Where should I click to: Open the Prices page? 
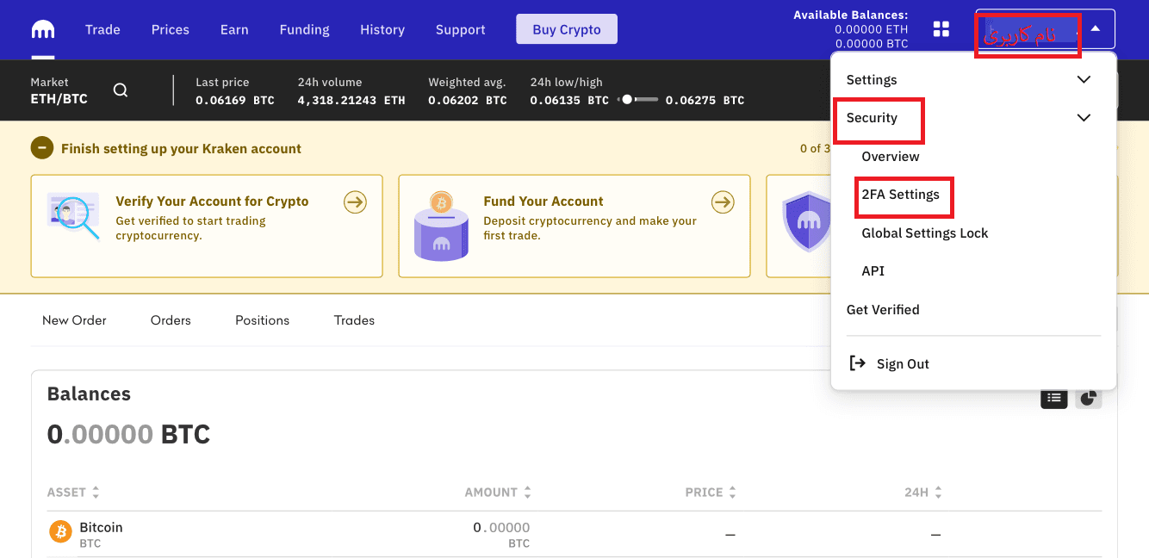click(171, 29)
